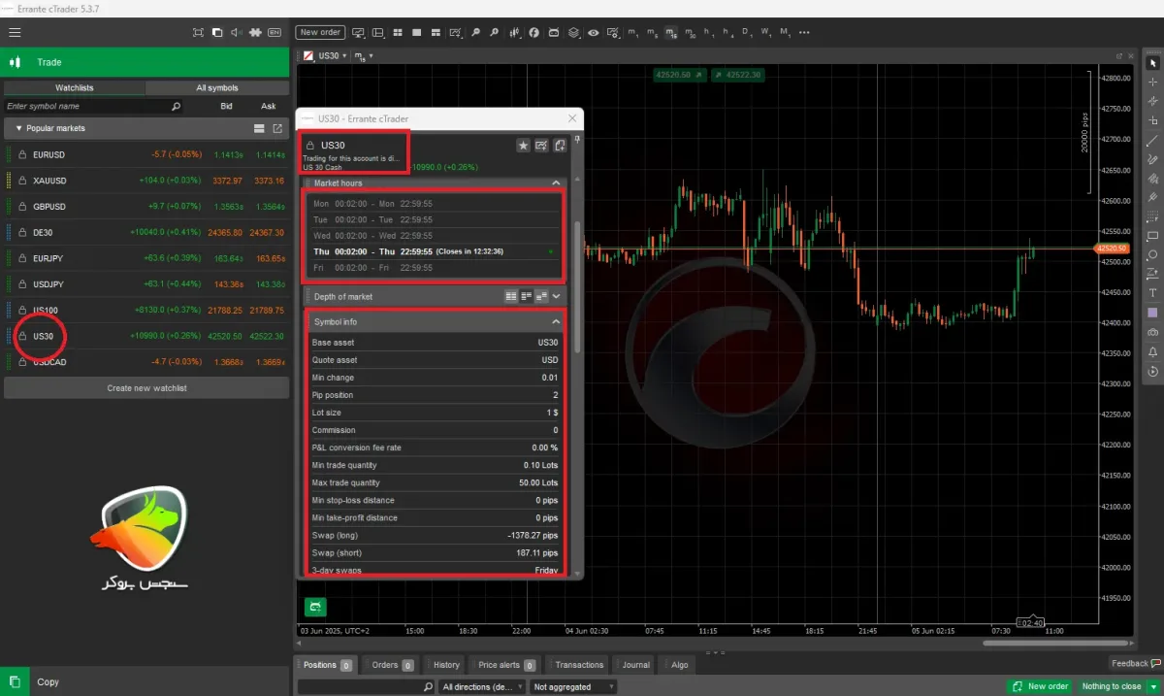Open the hamburger main menu
The image size is (1164, 696).
pos(15,32)
